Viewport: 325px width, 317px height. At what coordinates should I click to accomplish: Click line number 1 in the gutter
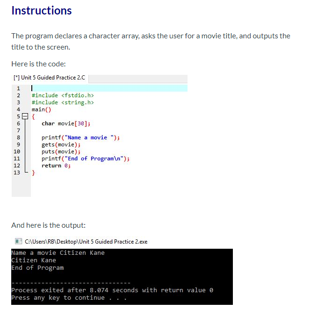click(x=18, y=88)
